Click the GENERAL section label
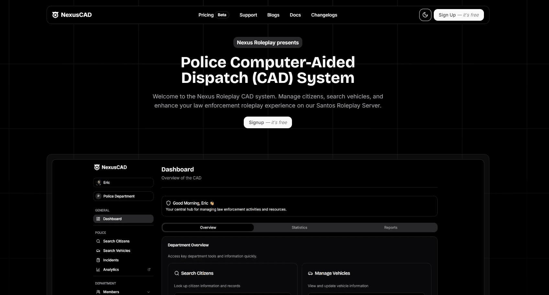 (102, 210)
